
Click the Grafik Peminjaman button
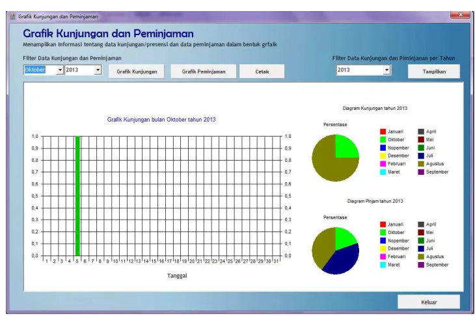(204, 72)
